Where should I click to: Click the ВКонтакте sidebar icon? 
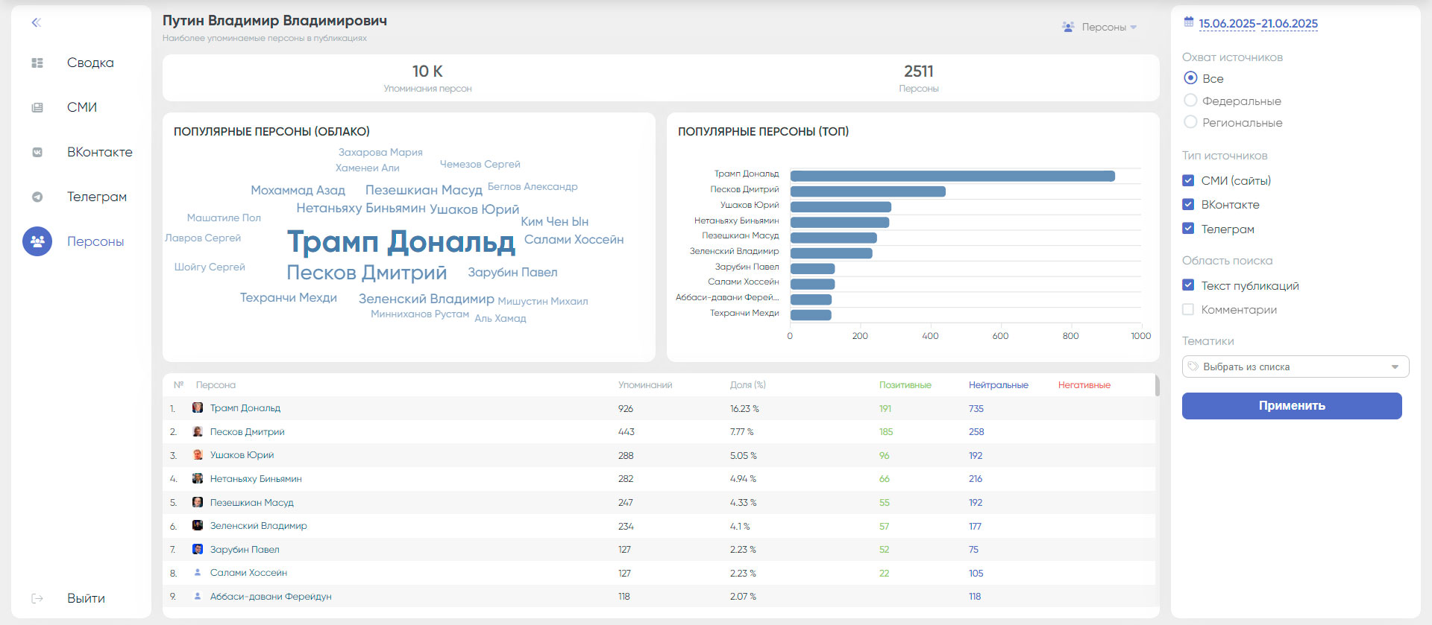[37, 153]
